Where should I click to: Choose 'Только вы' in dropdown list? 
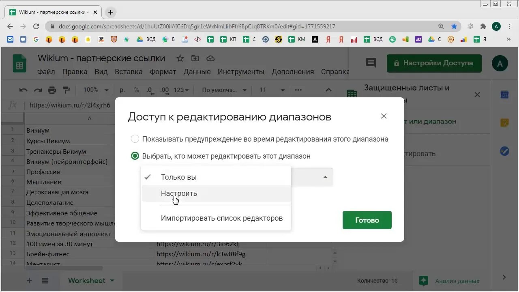pyautogui.click(x=216, y=177)
